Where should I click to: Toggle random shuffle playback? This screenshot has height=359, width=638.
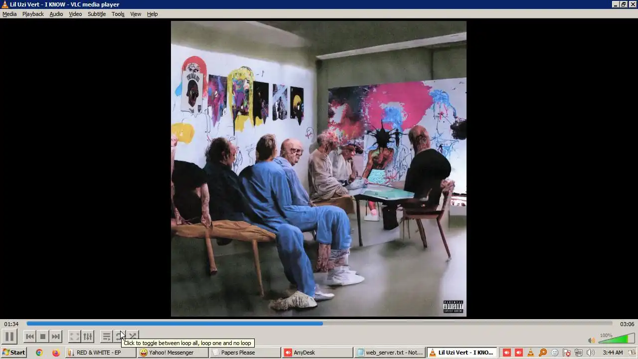pyautogui.click(x=133, y=337)
